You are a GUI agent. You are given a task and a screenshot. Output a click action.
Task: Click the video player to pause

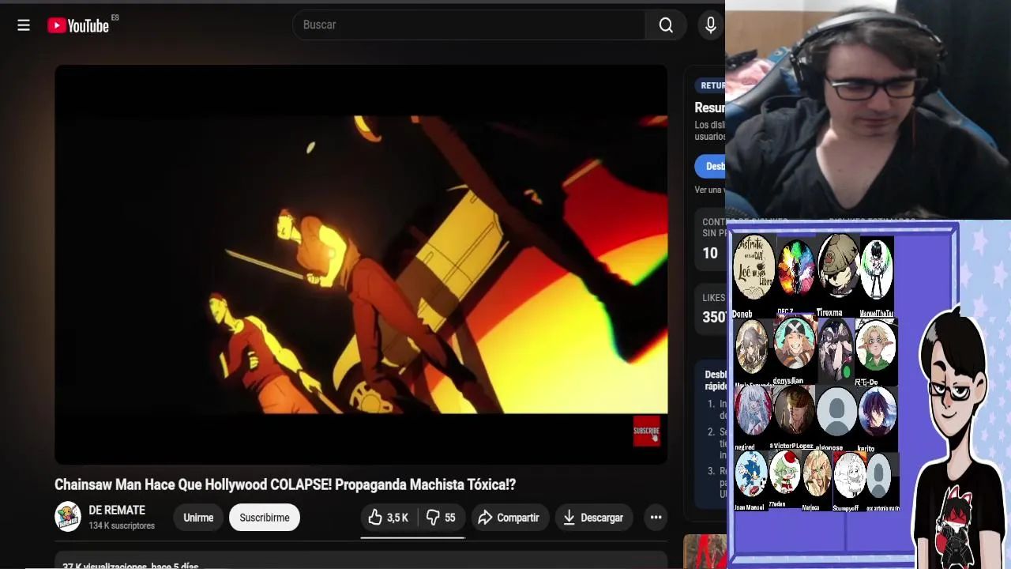click(x=361, y=264)
